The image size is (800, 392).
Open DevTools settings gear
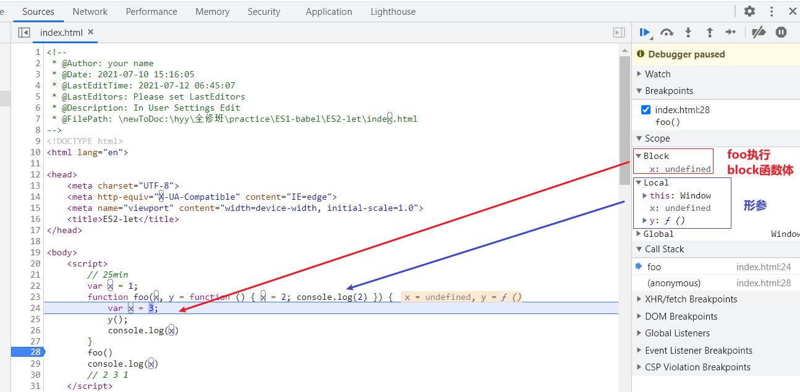coord(749,11)
